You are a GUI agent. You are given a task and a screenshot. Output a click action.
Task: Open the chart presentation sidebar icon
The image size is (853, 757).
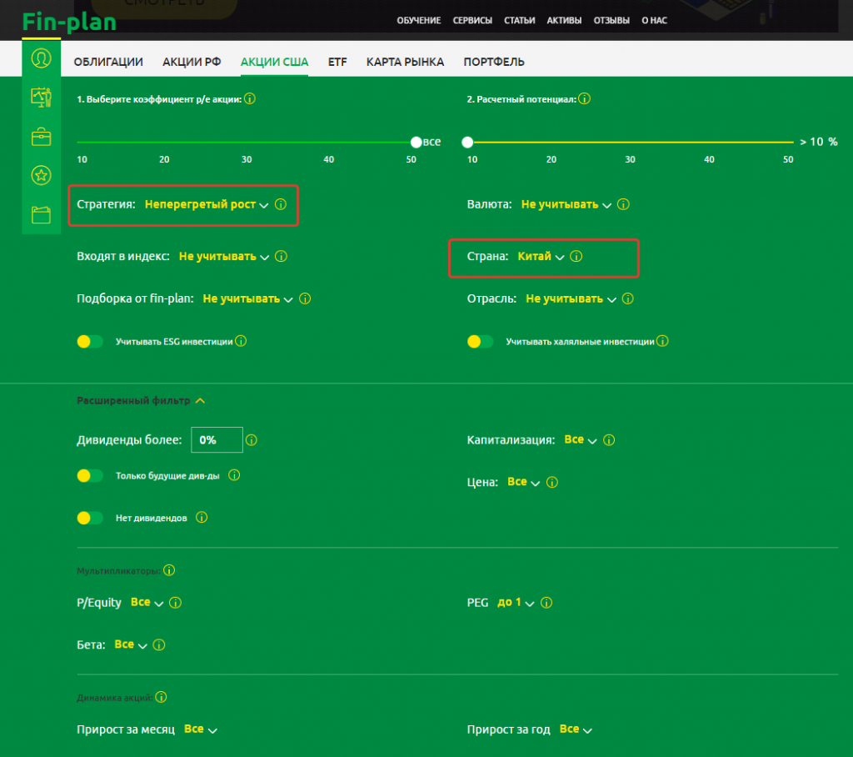click(x=41, y=97)
